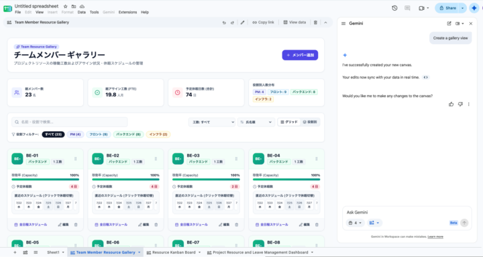The height and width of the screenshot is (257, 483).
Task: Click the Share button
Action: [x=447, y=8]
